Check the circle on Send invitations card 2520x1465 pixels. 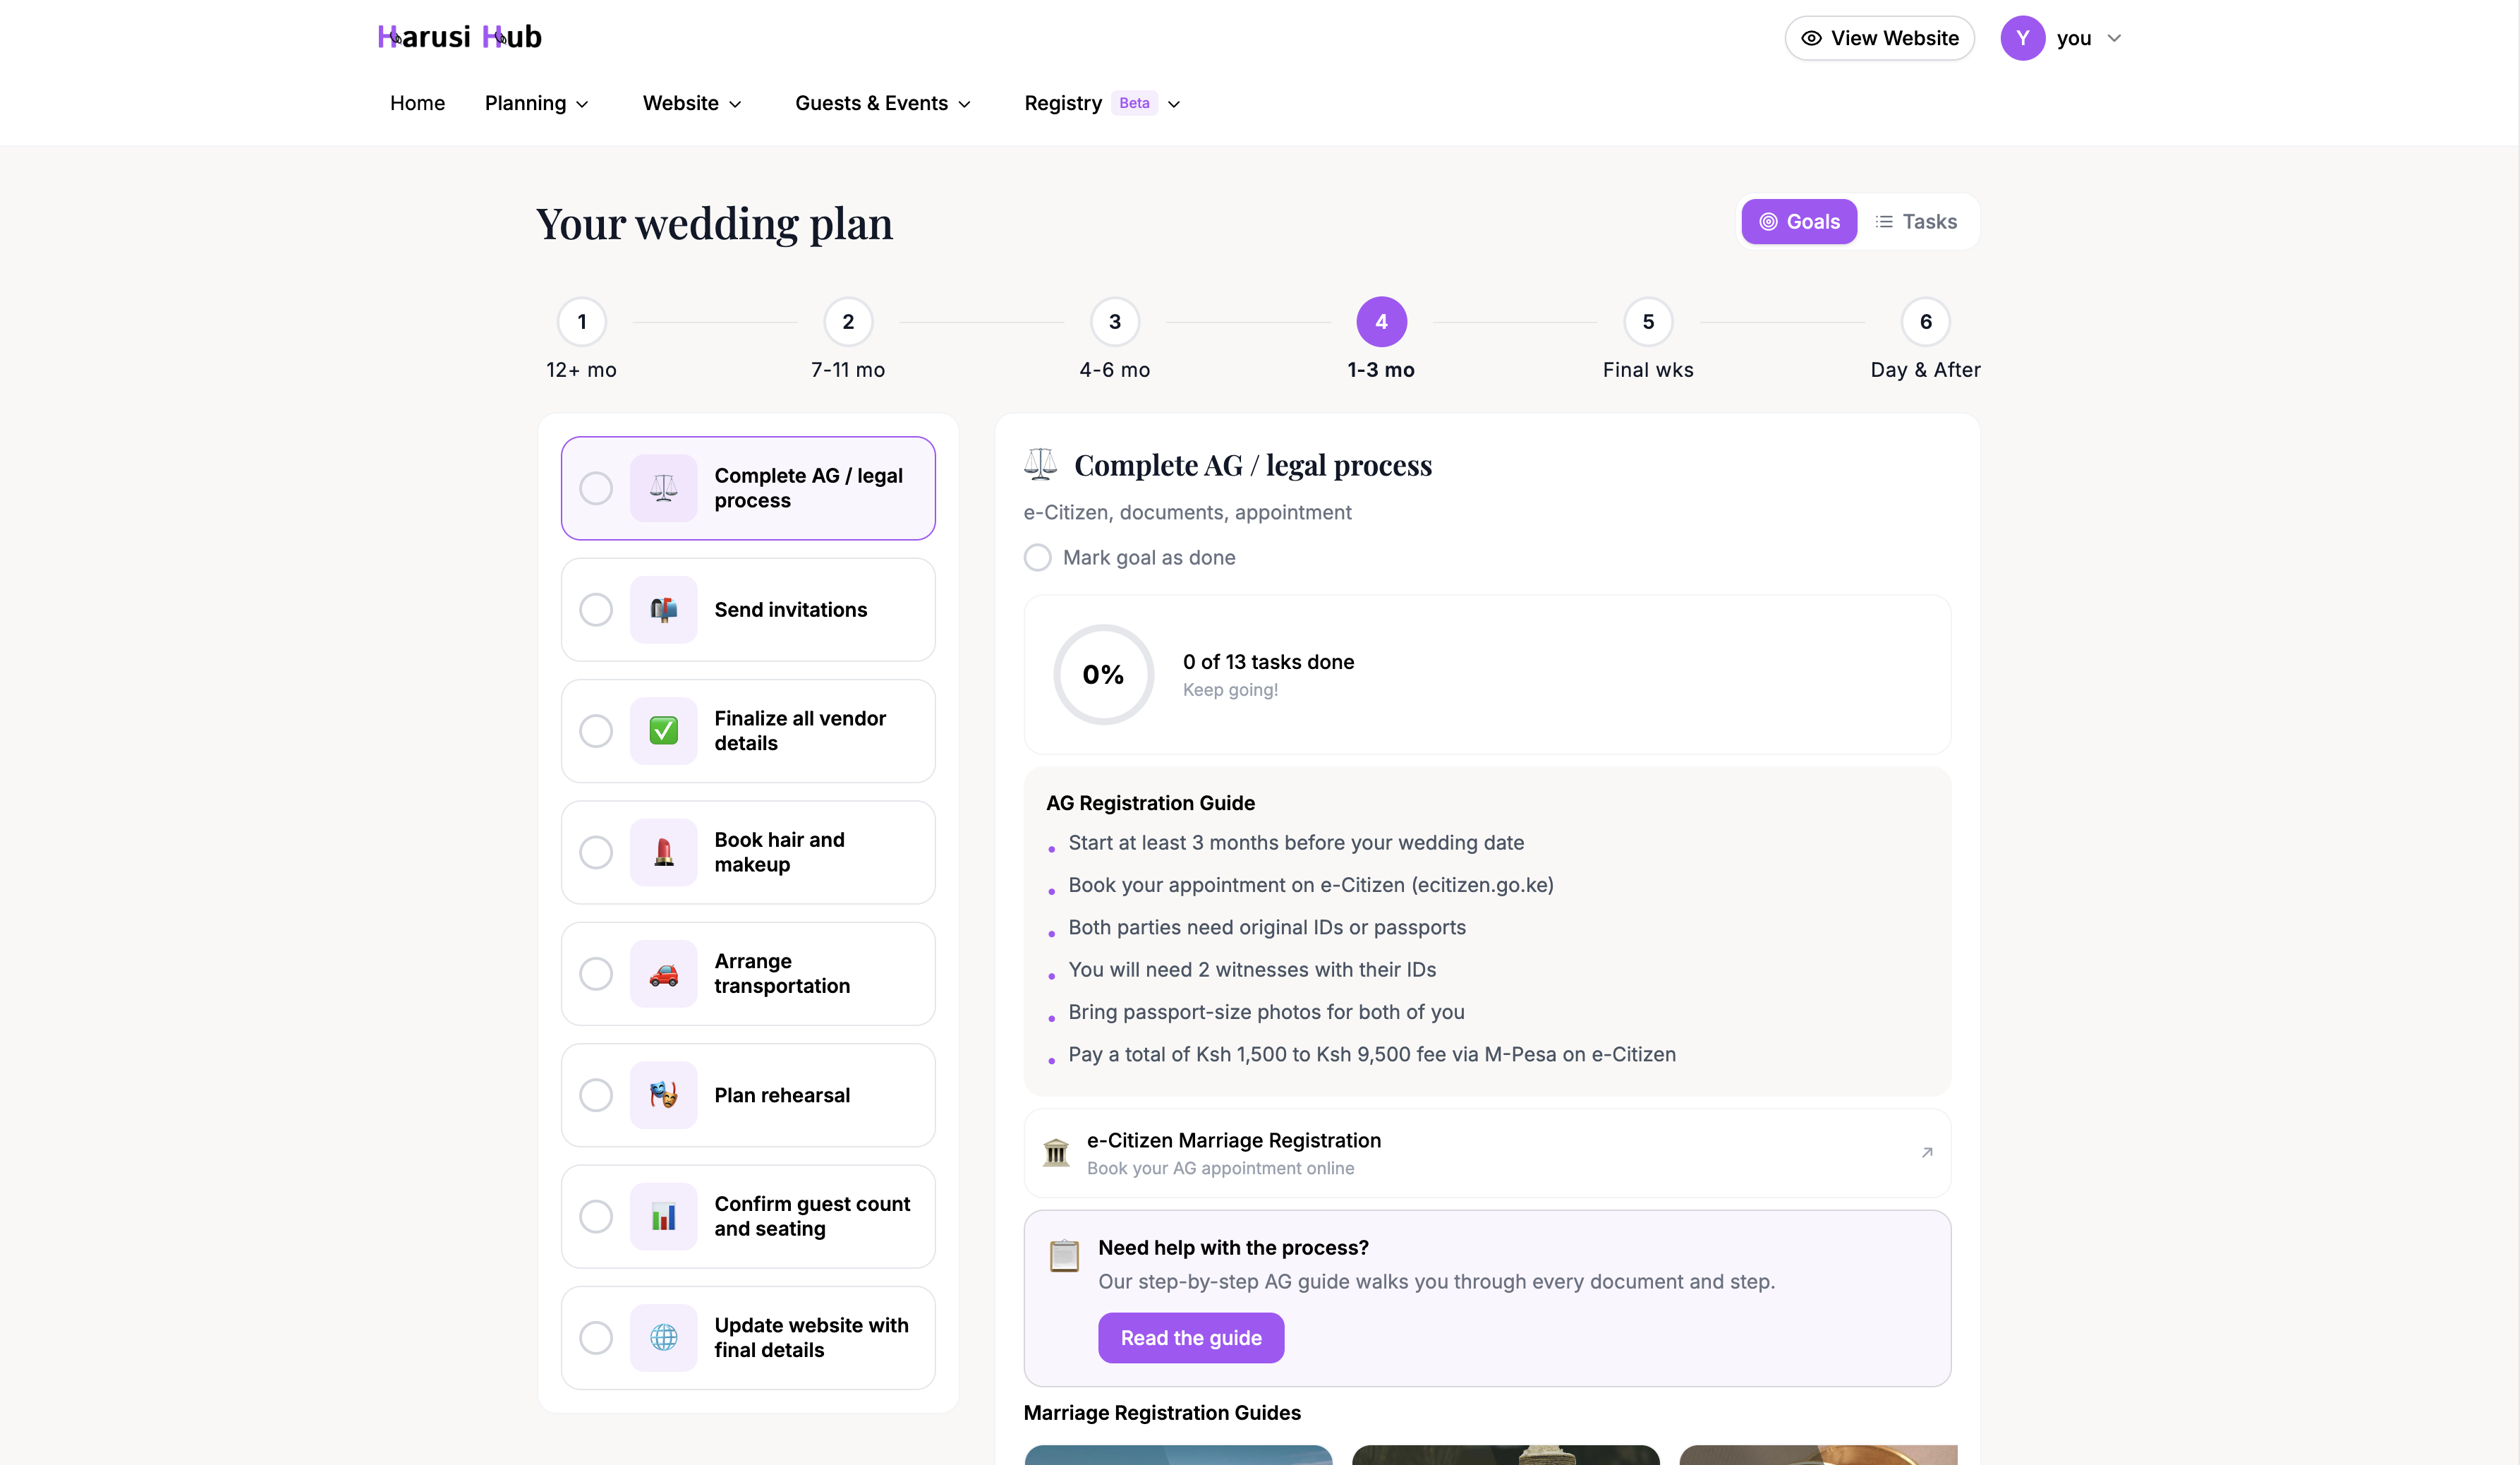point(596,609)
